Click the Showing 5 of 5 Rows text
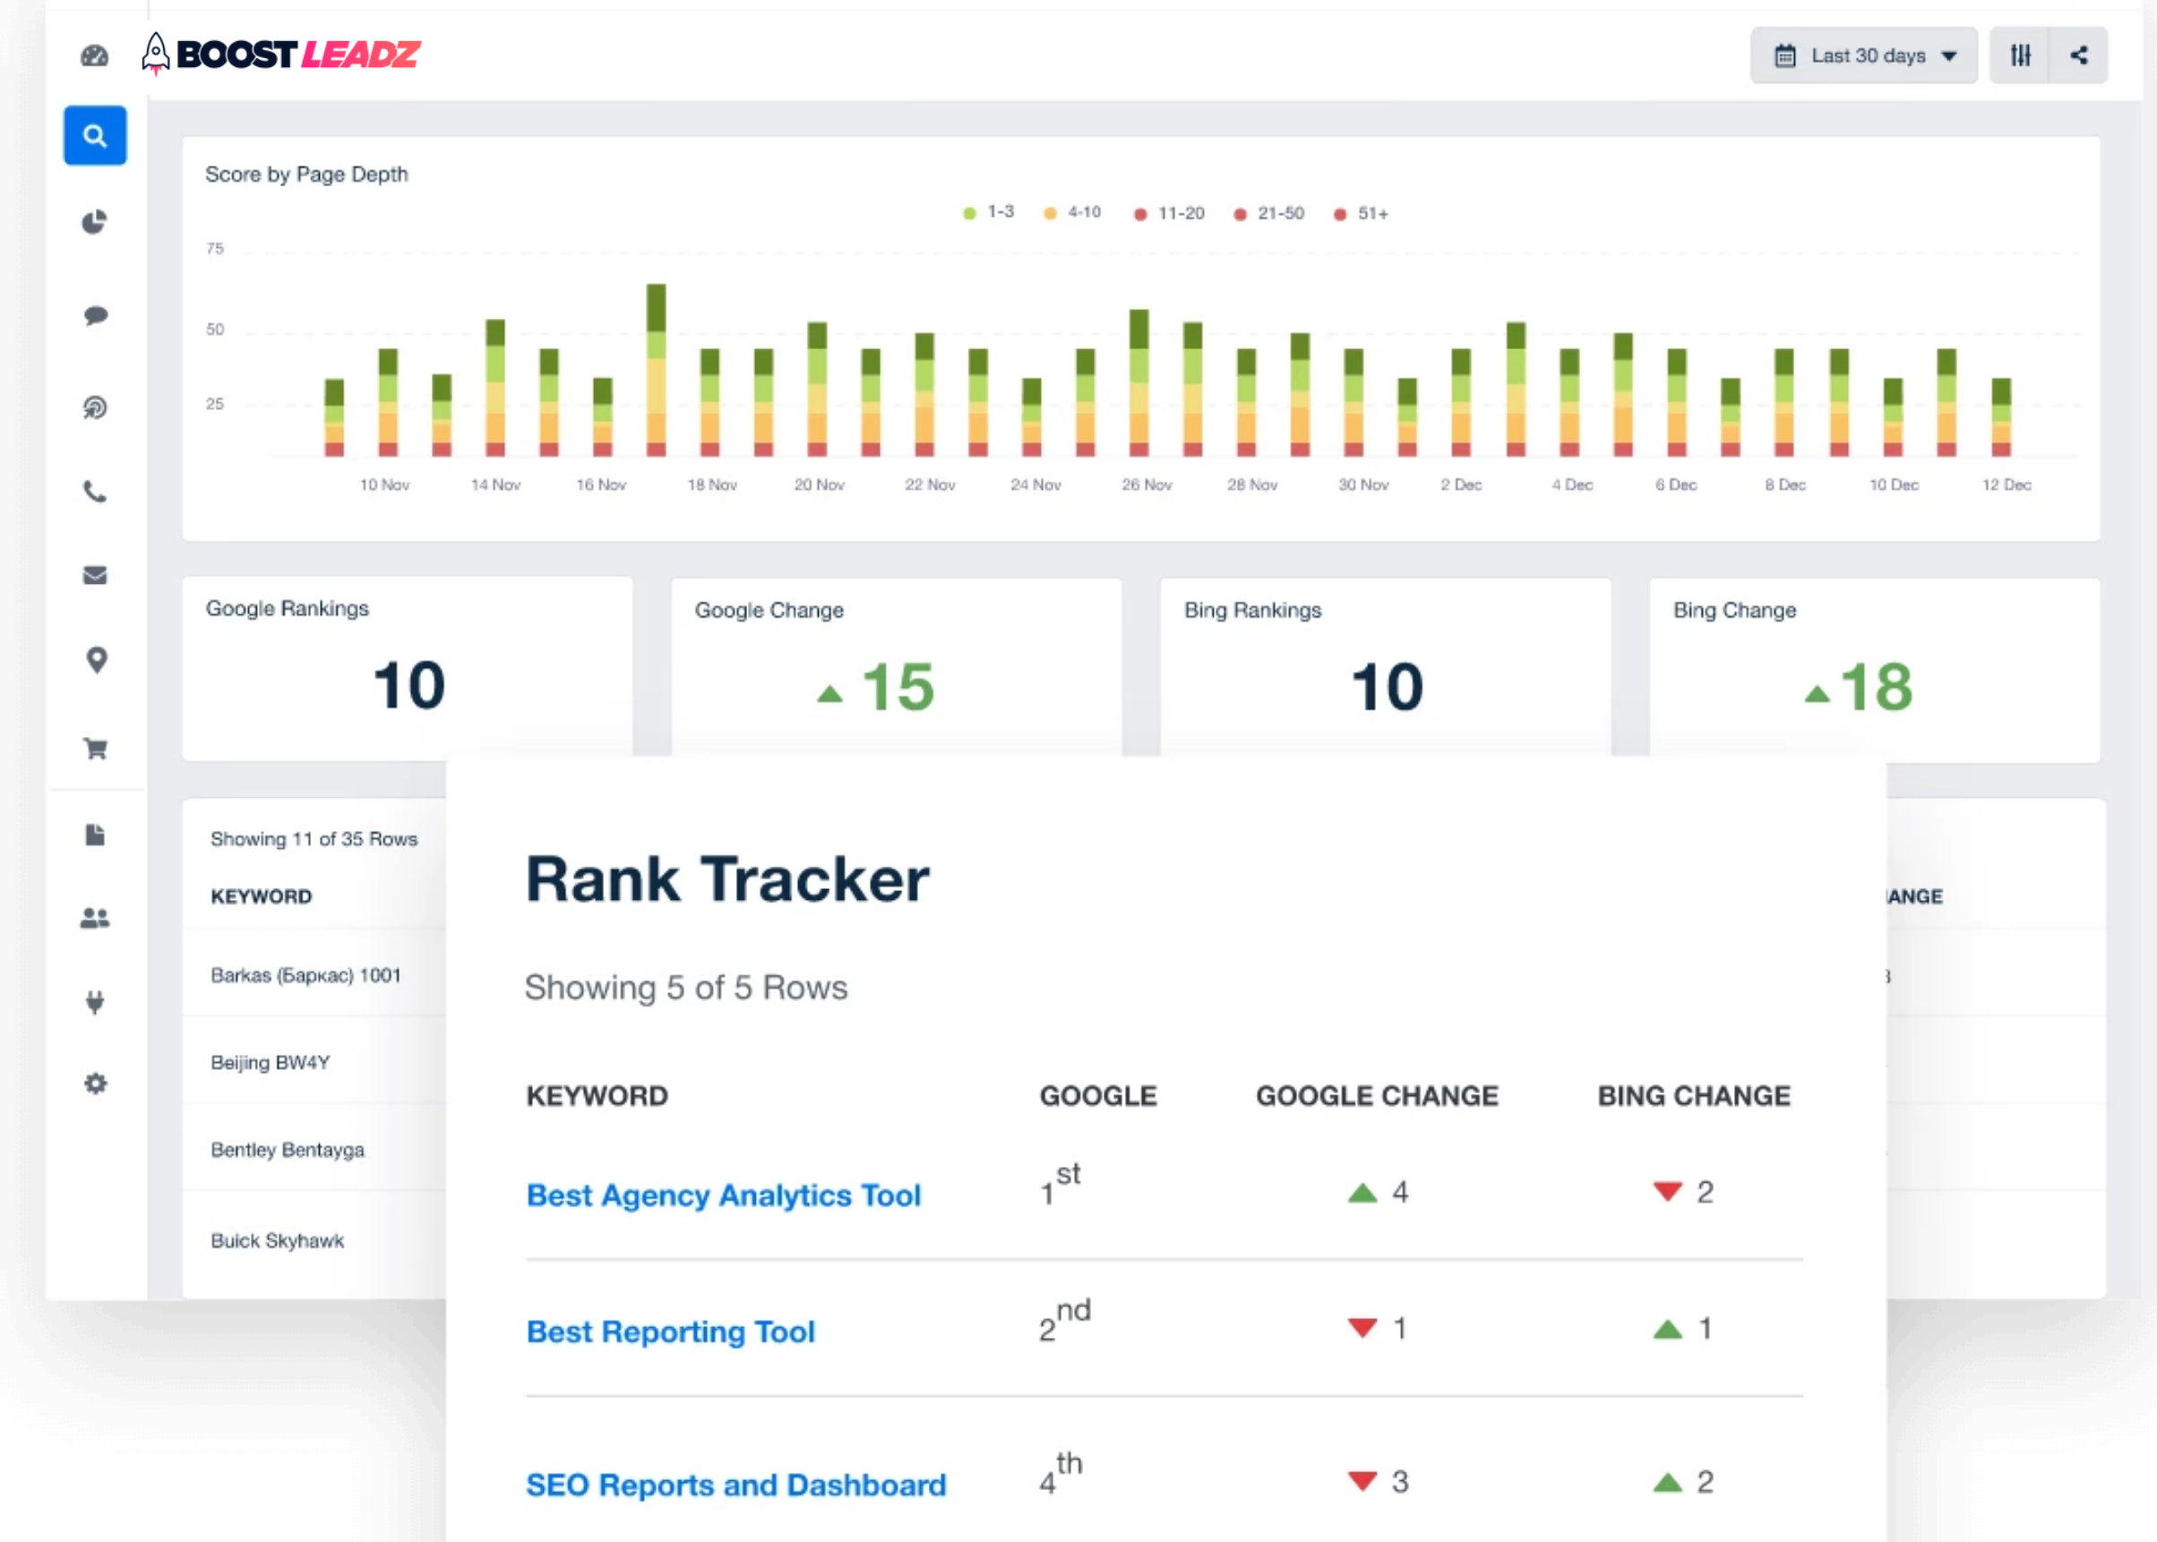2157x1542 pixels. tap(686, 988)
